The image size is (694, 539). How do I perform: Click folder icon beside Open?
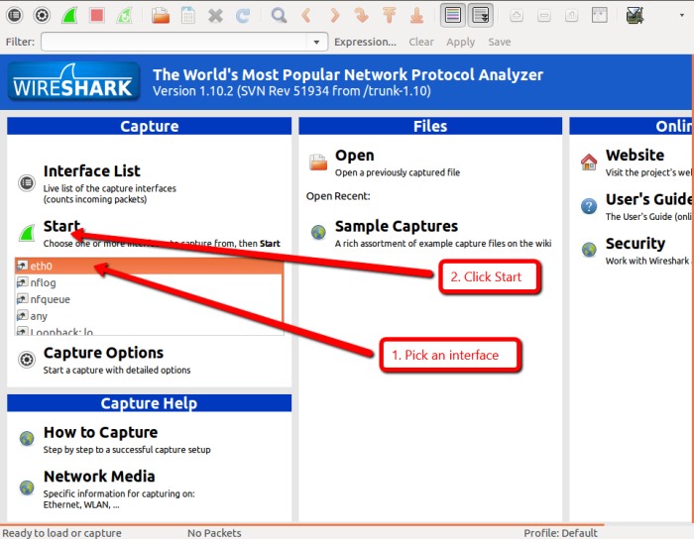tap(318, 162)
